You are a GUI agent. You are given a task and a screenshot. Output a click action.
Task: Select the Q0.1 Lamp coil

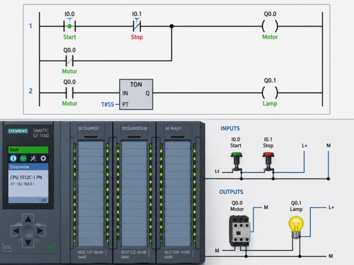pos(270,92)
